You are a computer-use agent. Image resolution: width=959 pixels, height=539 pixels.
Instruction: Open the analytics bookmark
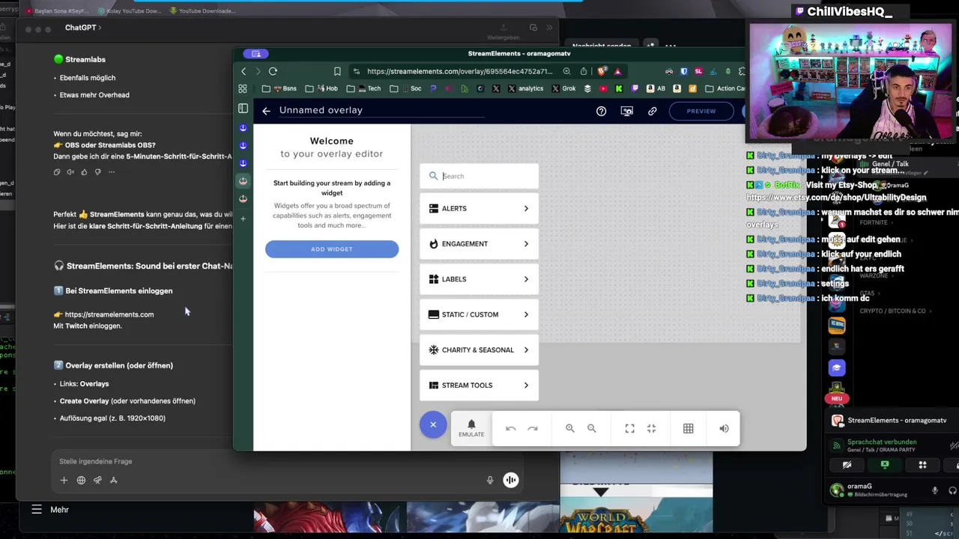coord(525,88)
